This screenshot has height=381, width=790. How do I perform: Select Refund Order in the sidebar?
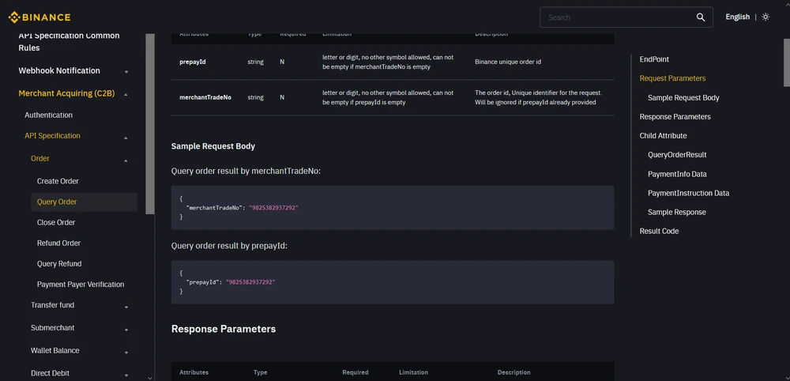pos(58,243)
